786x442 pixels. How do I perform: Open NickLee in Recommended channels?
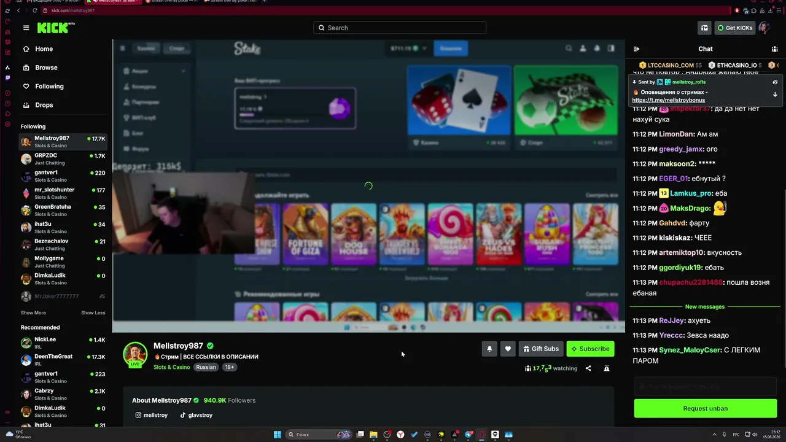pyautogui.click(x=63, y=343)
